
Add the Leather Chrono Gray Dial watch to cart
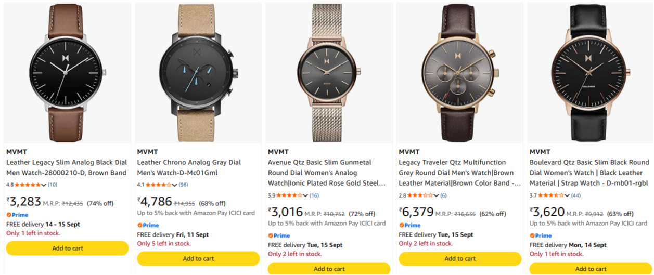point(198,258)
